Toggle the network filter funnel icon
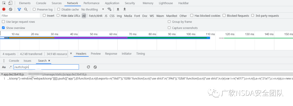Viewport: 293px width, 106px height. (x=19, y=9)
